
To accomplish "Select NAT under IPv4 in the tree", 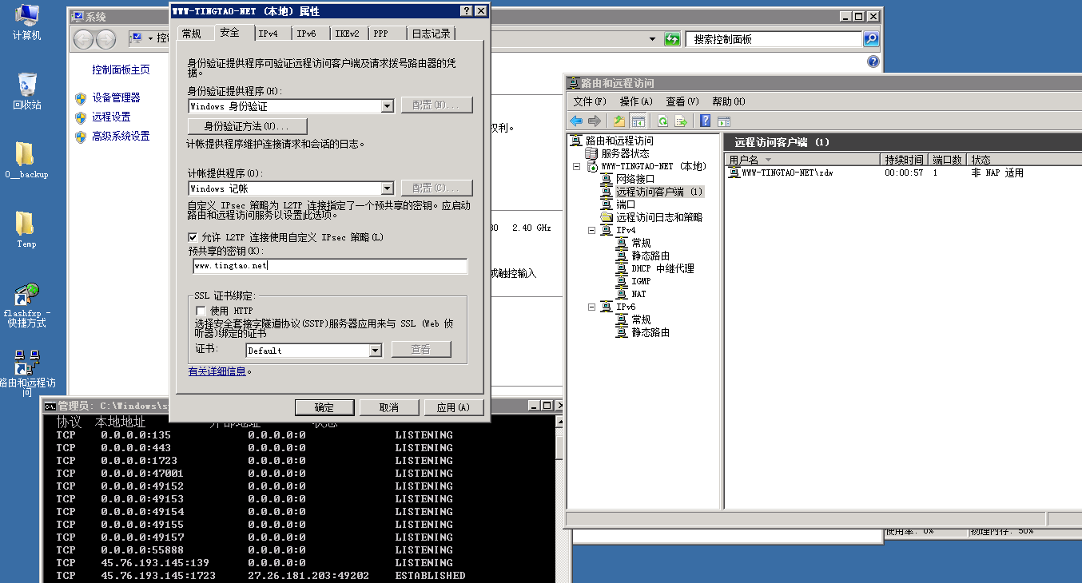I will pyautogui.click(x=638, y=294).
